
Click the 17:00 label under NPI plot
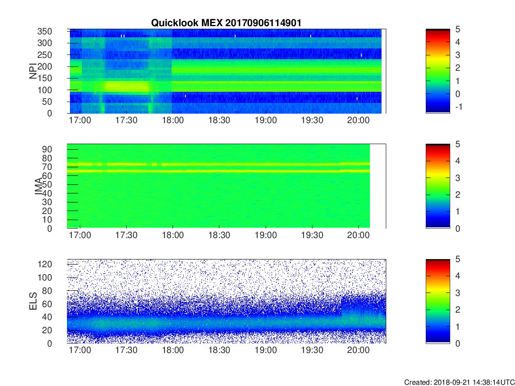click(80, 121)
